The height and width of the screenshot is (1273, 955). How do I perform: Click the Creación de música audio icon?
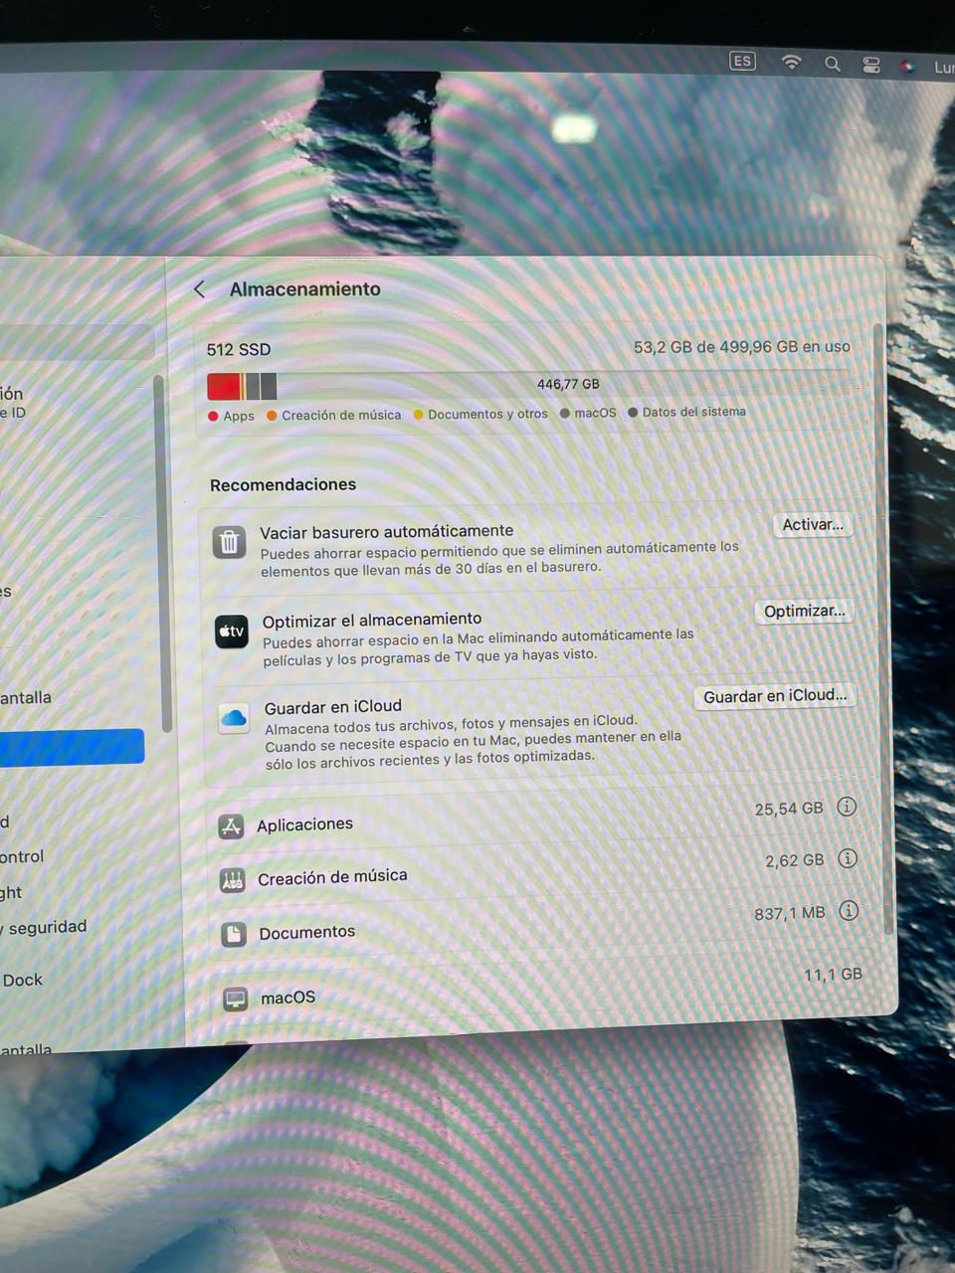click(231, 879)
